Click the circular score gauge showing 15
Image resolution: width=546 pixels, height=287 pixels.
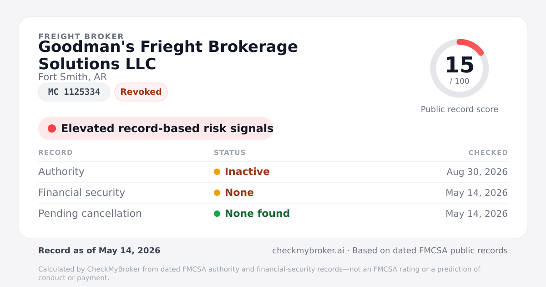click(x=460, y=68)
